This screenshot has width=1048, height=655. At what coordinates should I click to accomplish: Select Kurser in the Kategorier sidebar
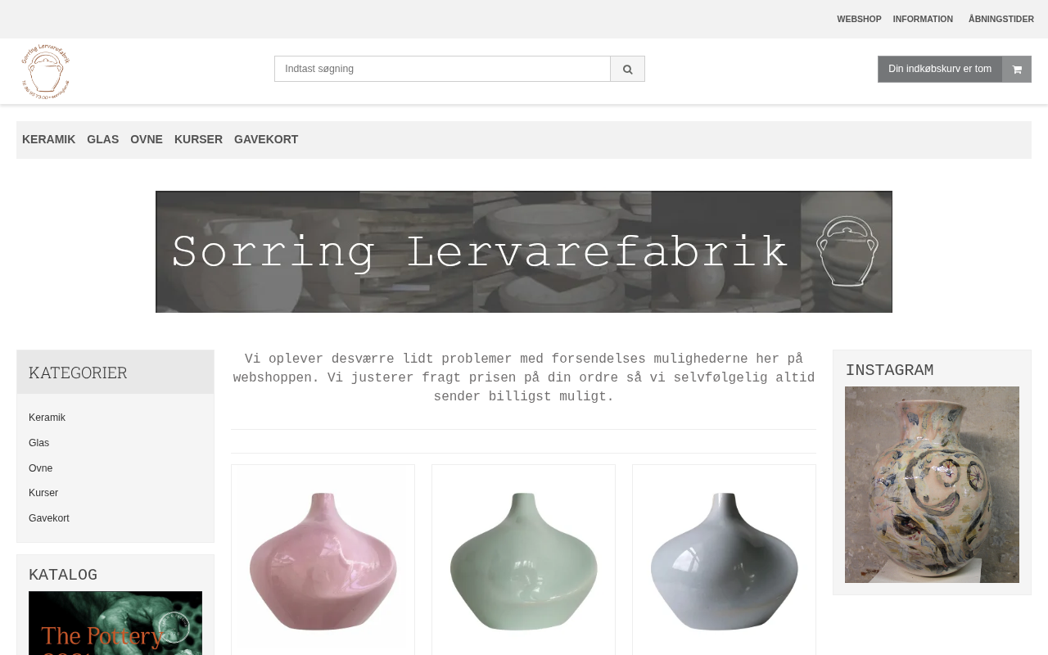coord(43,493)
